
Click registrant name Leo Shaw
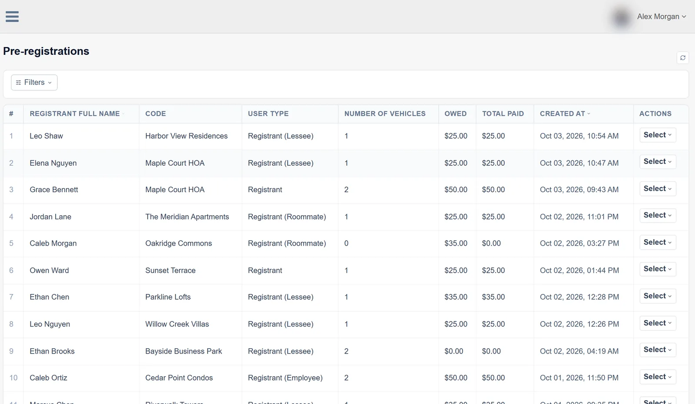point(46,136)
